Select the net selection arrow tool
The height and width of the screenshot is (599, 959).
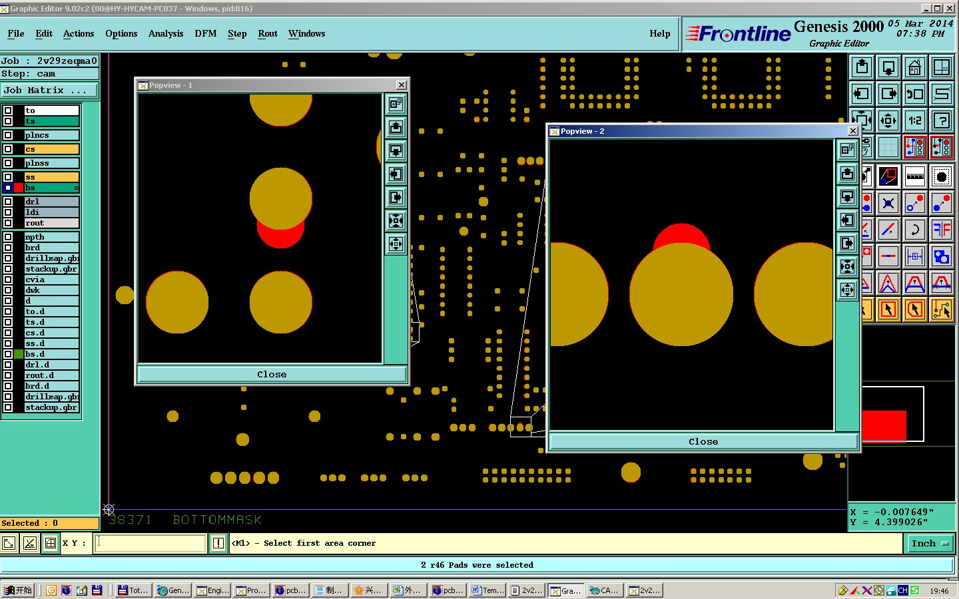[942, 309]
